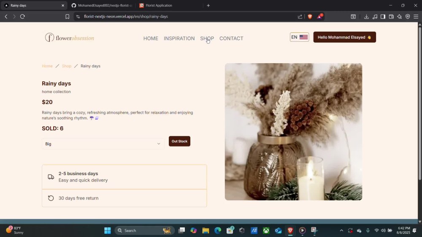Click the 83°F Sunny weather widget

[15, 230]
